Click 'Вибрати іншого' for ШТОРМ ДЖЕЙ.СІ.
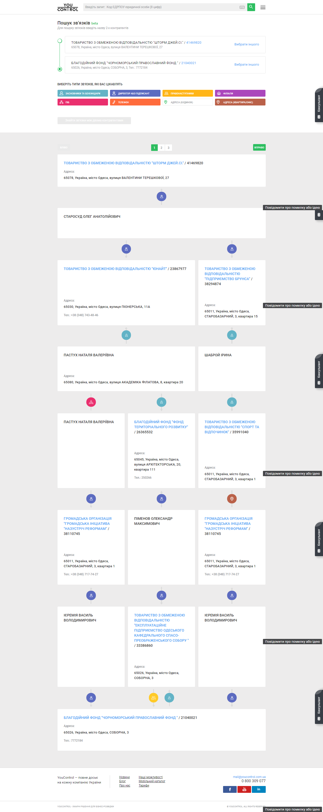The height and width of the screenshot is (812, 323). pyautogui.click(x=247, y=44)
